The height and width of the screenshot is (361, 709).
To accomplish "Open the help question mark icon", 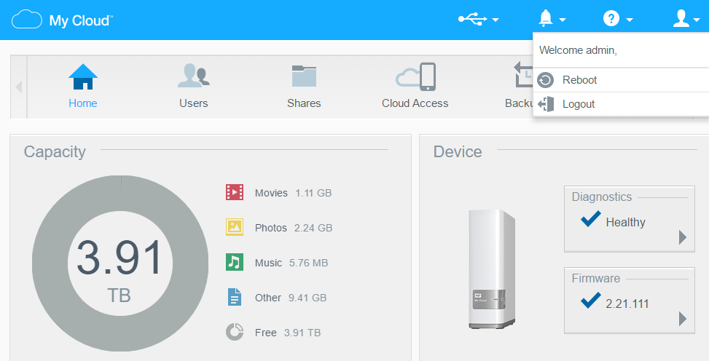I will click(x=611, y=18).
